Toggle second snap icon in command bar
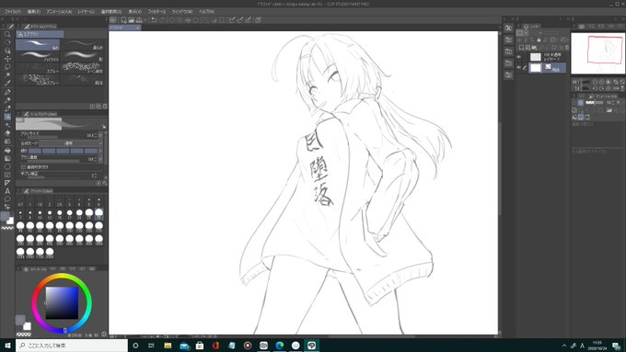 [x=240, y=20]
